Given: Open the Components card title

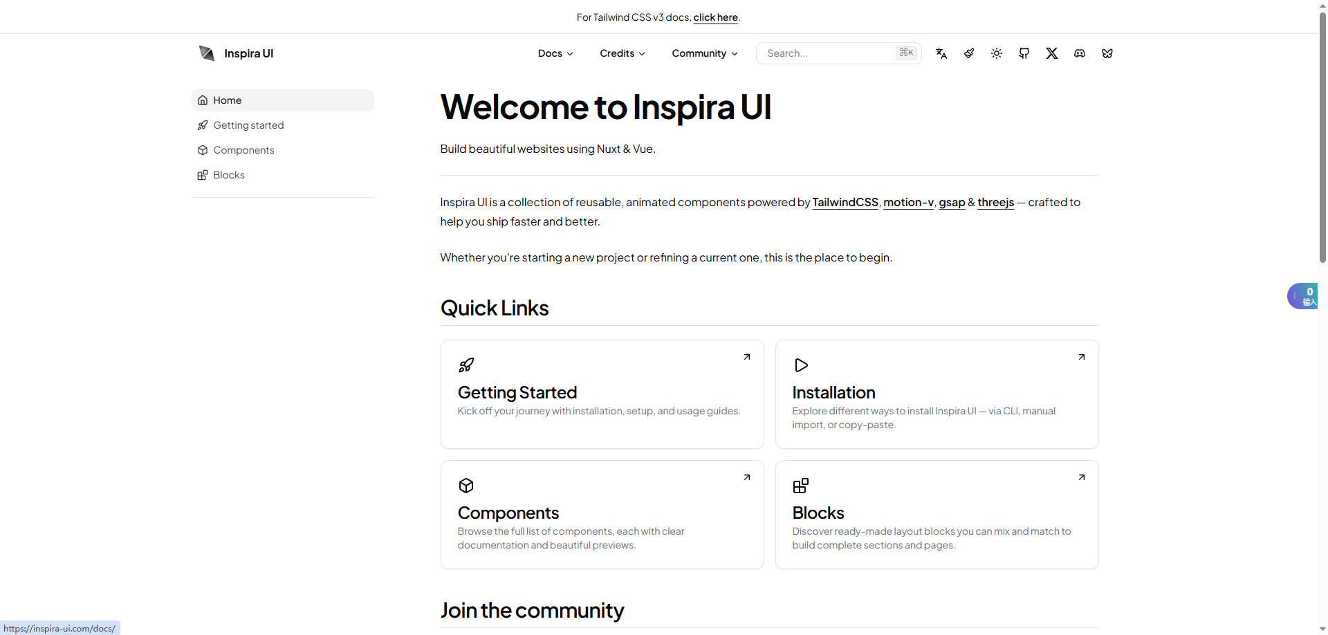Looking at the screenshot, I should pos(508,513).
